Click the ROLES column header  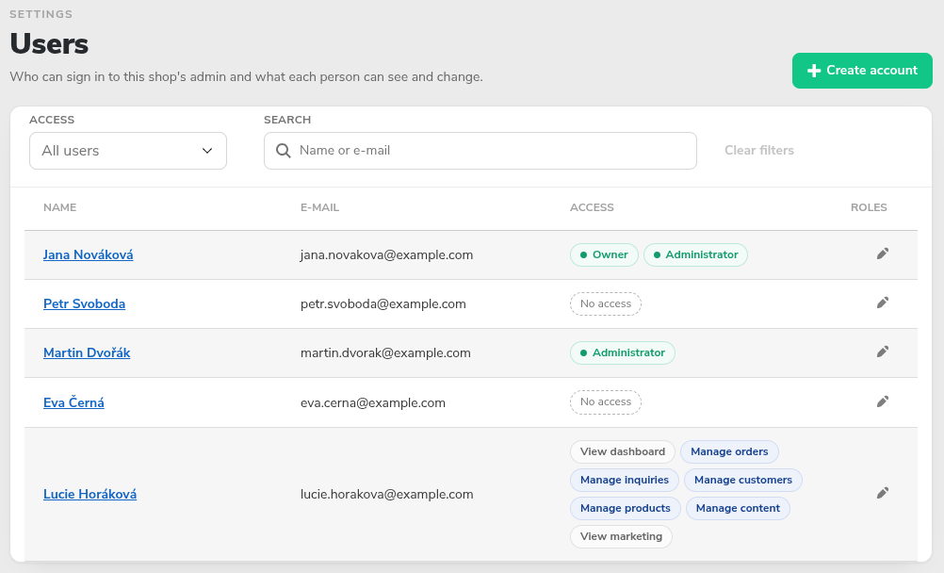[869, 207]
